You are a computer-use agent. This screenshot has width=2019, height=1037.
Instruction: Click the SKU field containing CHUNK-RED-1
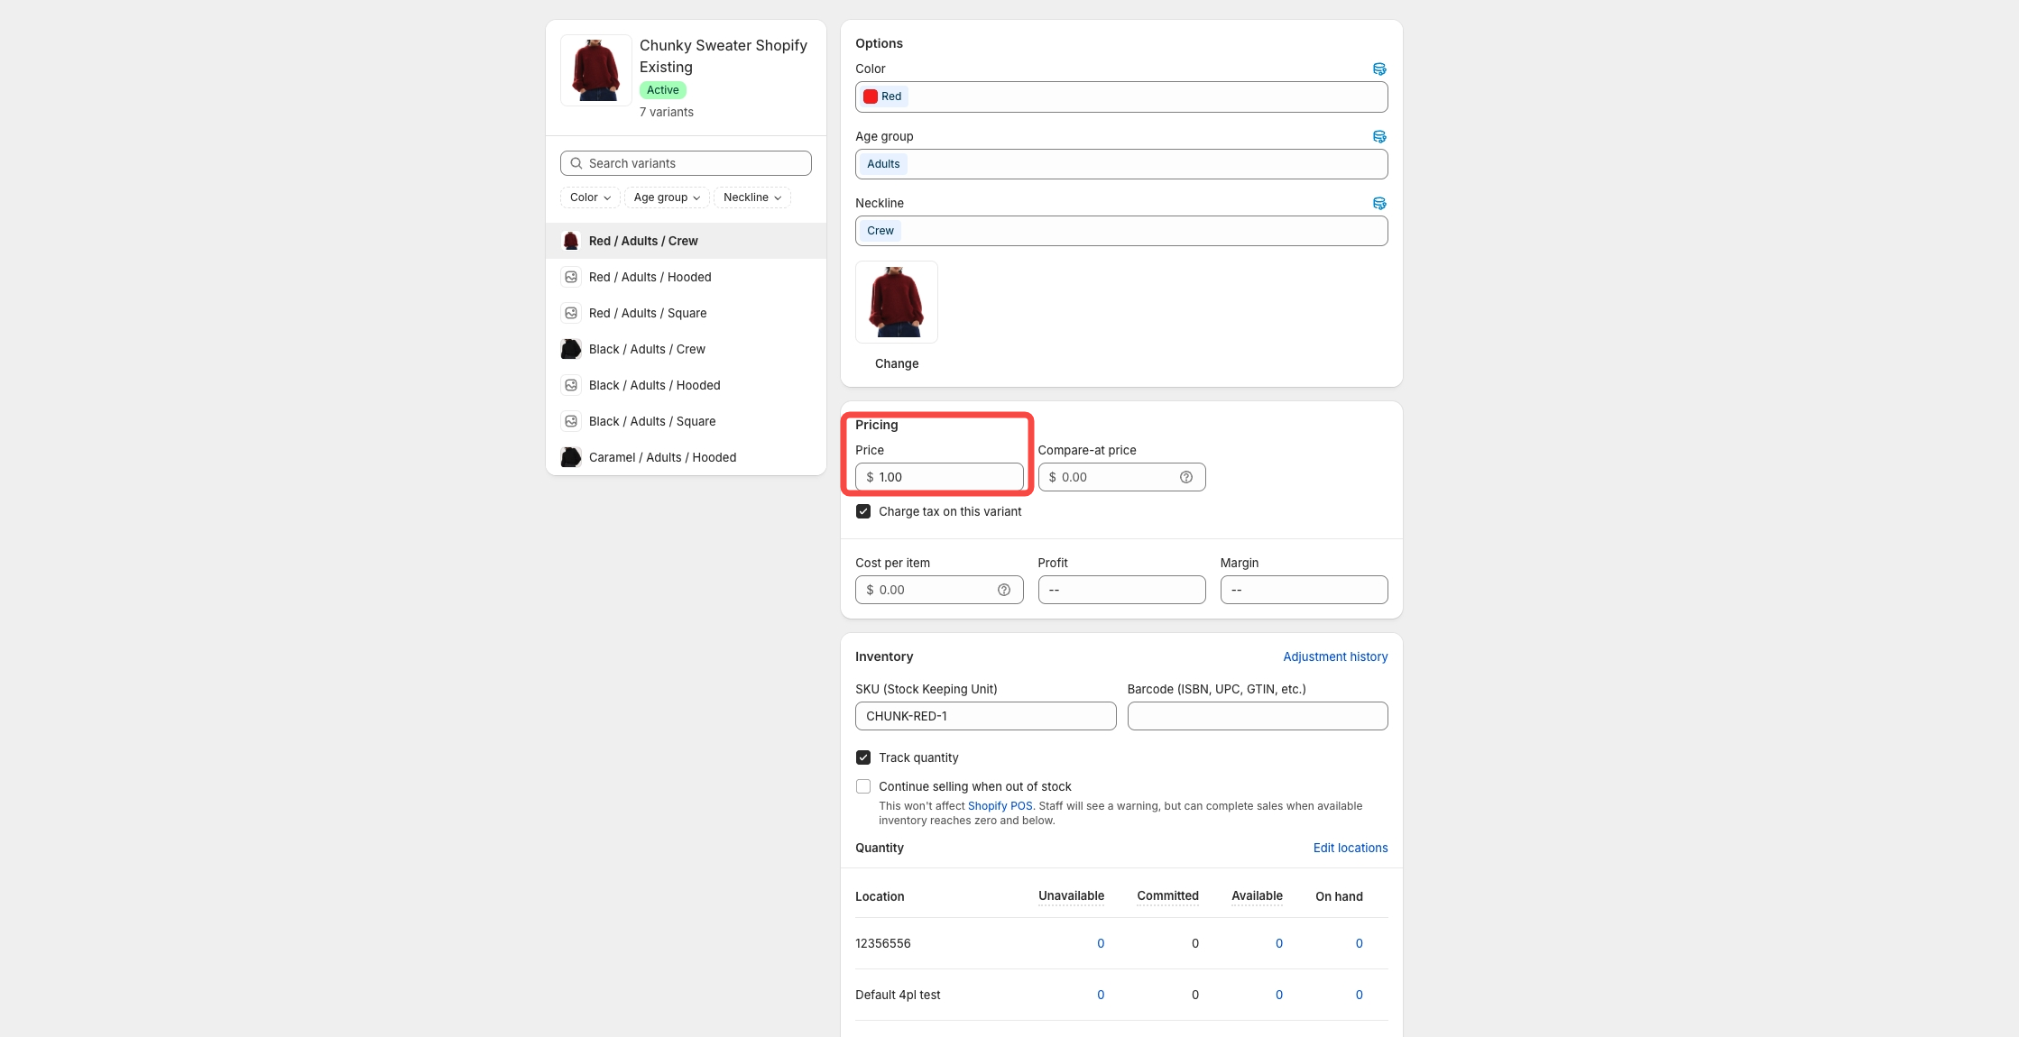[985, 716]
